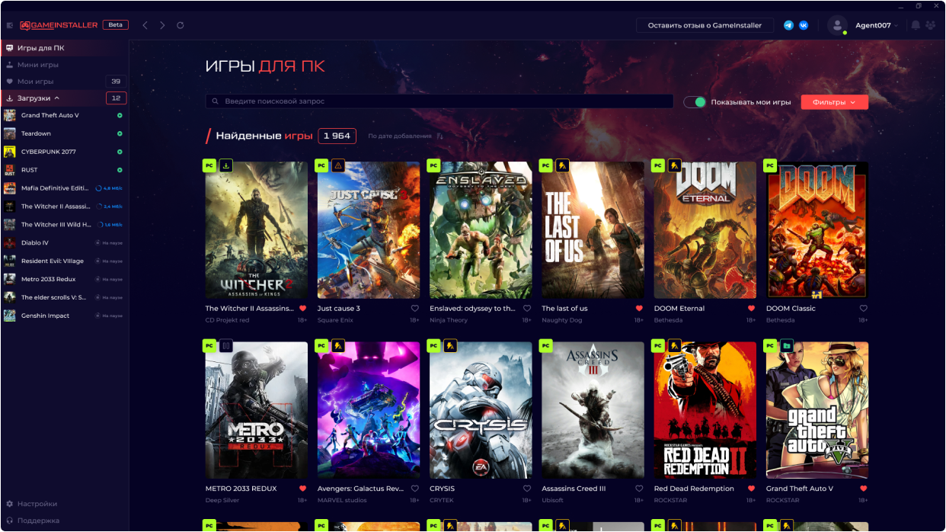This screenshot has width=946, height=532.
Task: Click the warning triangle icon on Just Cause 3
Action: (338, 165)
